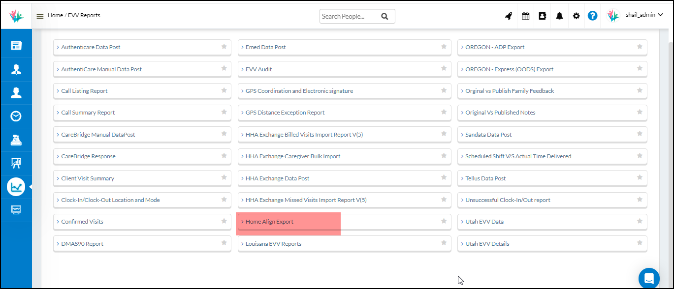Toggle favorite star for EVV Audit
Screen dimensions: 674x289
point(444,69)
